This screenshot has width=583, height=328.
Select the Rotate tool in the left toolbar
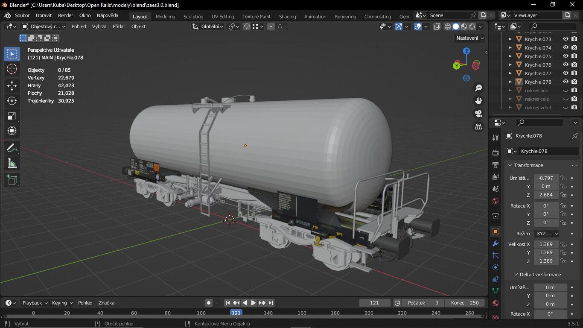pyautogui.click(x=12, y=101)
